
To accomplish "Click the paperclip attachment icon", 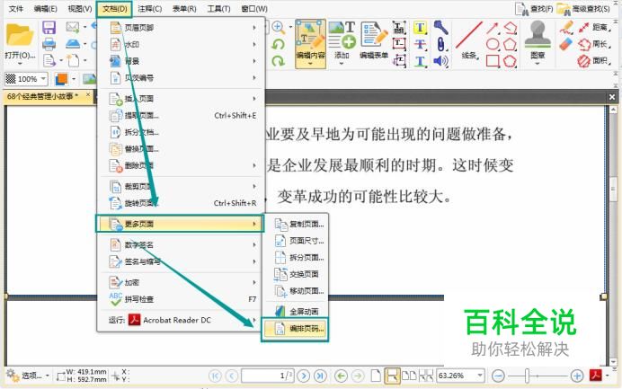I will (x=440, y=44).
